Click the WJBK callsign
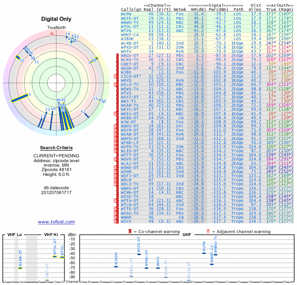This screenshot has width=297, height=285. point(126,72)
